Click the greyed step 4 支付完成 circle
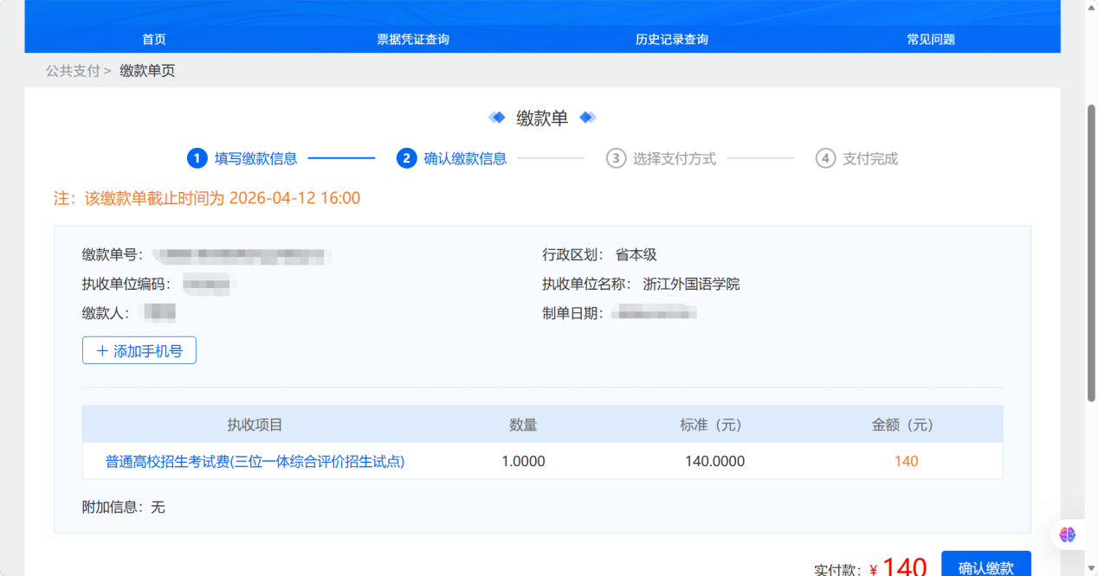This screenshot has width=1098, height=576. pyautogui.click(x=828, y=158)
